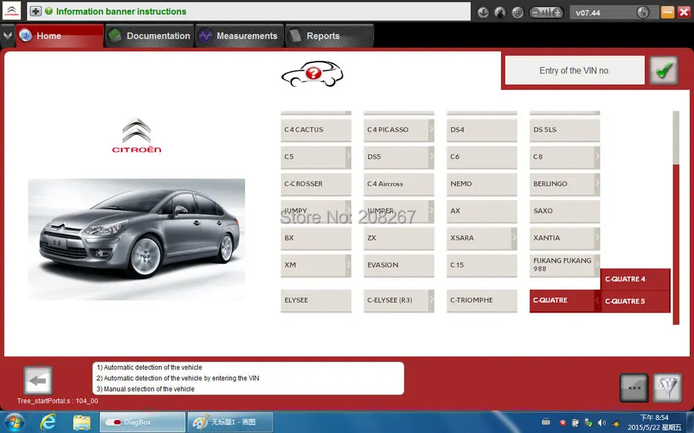Click the @ contact icon in top bar
Viewport: 694px width, 433px height.
click(x=518, y=12)
